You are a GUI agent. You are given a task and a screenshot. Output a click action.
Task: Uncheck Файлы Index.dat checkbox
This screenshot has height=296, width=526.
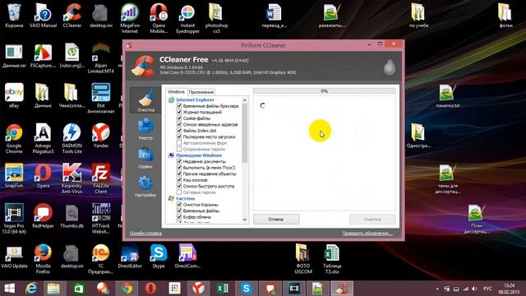click(179, 130)
